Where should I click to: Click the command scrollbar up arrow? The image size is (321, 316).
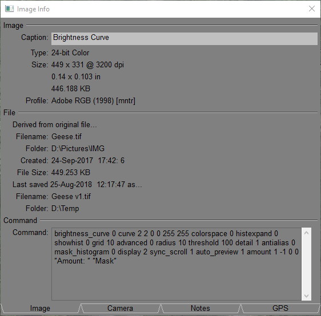[307, 233]
